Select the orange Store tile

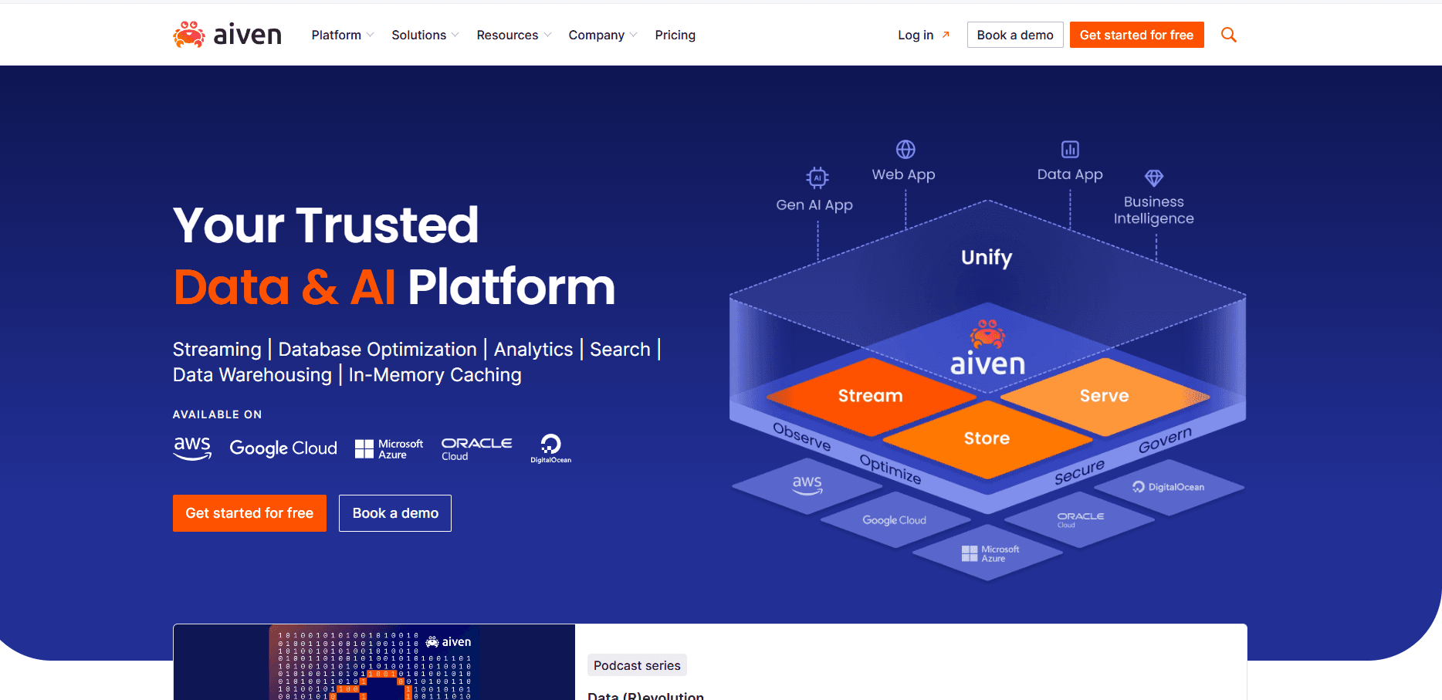(x=987, y=438)
